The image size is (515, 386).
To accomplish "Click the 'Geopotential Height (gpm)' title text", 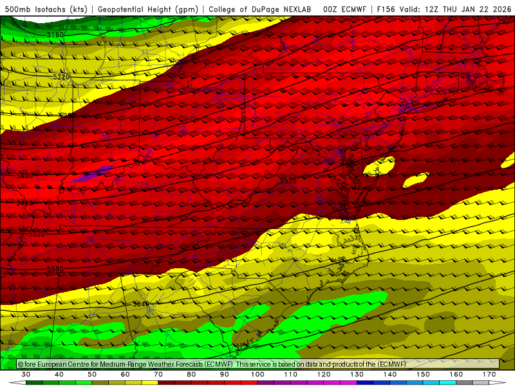I will [148, 9].
